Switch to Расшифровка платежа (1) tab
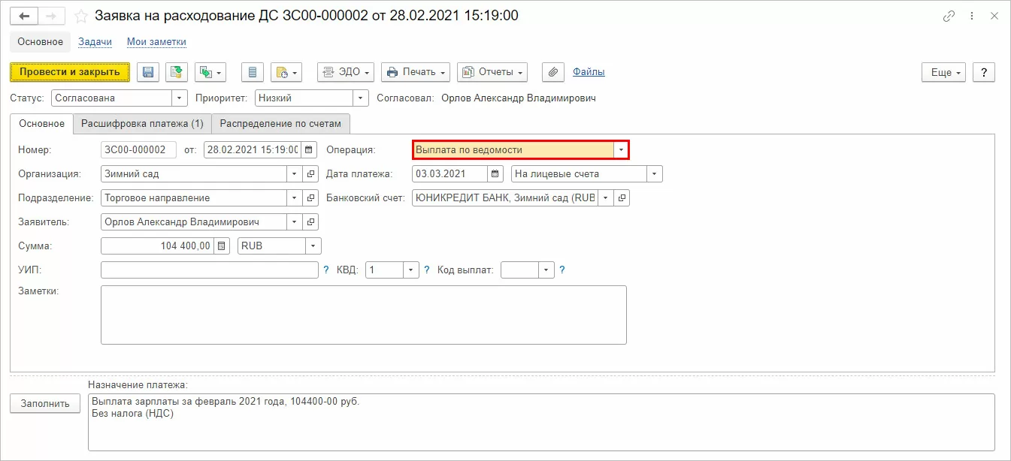 point(142,123)
